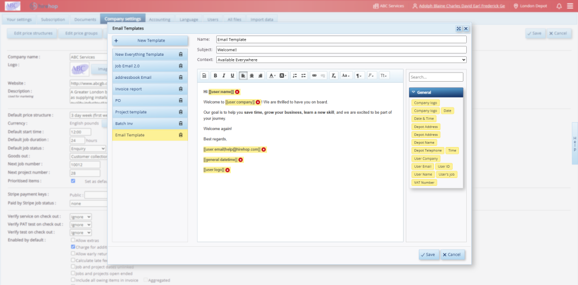Delete the Batch Inv template
The image size is (578, 285).
(181, 123)
